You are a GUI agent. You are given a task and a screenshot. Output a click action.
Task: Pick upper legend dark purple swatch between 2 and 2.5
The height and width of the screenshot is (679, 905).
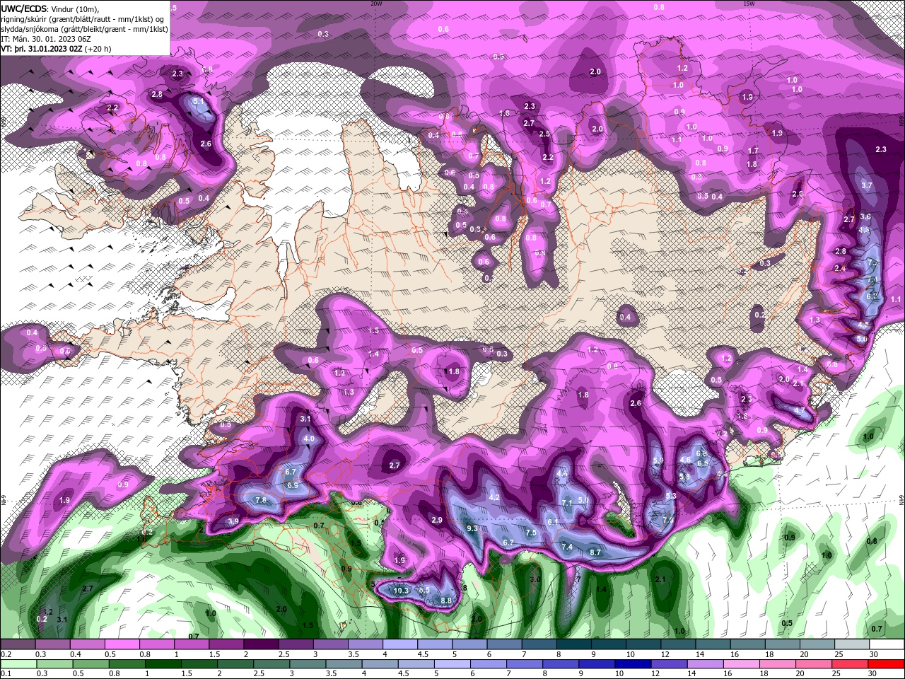coord(263,644)
